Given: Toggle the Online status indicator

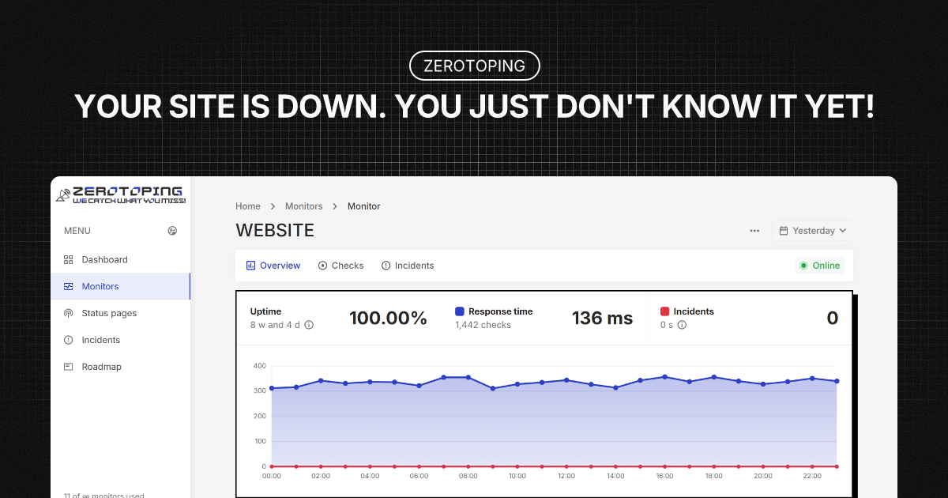Looking at the screenshot, I should coord(819,266).
